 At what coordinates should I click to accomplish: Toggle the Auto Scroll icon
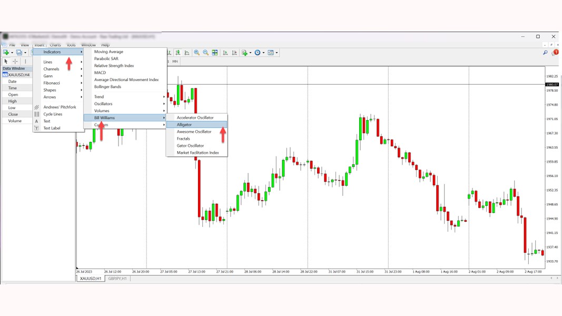[x=225, y=53]
